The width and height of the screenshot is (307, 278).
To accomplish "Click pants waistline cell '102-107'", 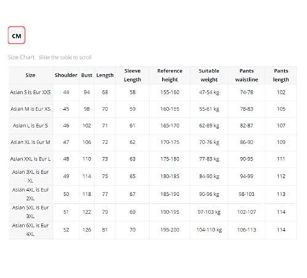I will tap(246, 212).
